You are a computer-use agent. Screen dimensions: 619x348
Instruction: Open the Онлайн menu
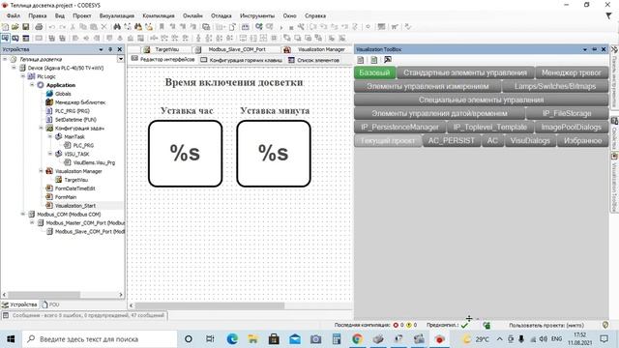(x=192, y=15)
